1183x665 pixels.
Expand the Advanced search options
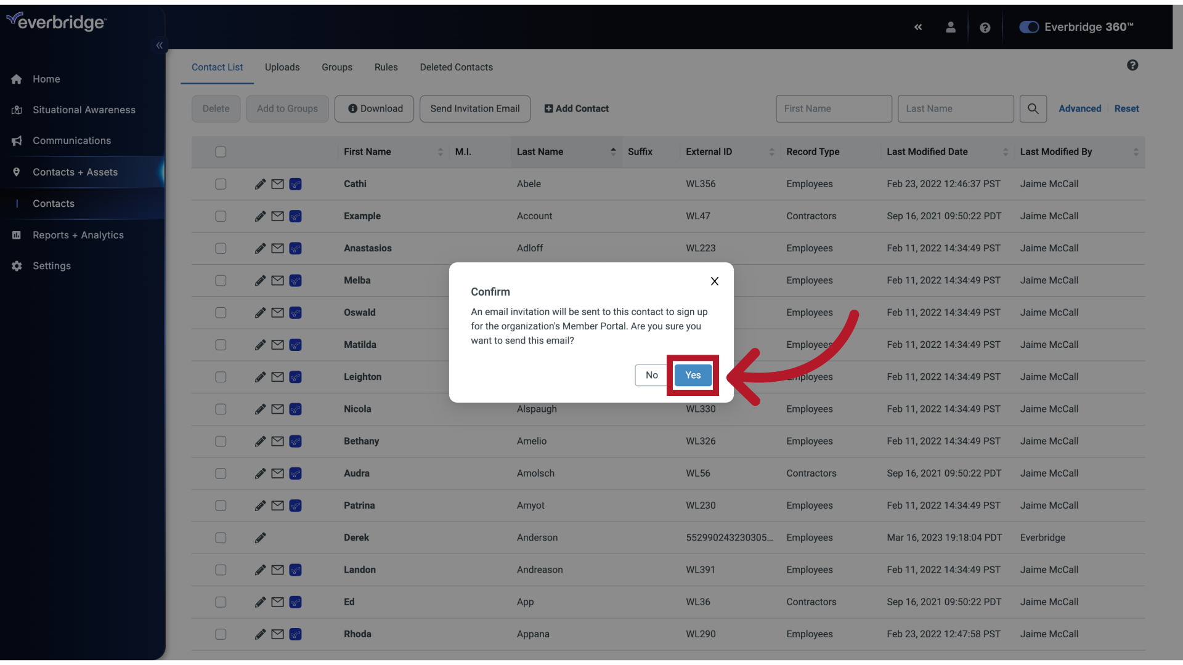point(1080,108)
